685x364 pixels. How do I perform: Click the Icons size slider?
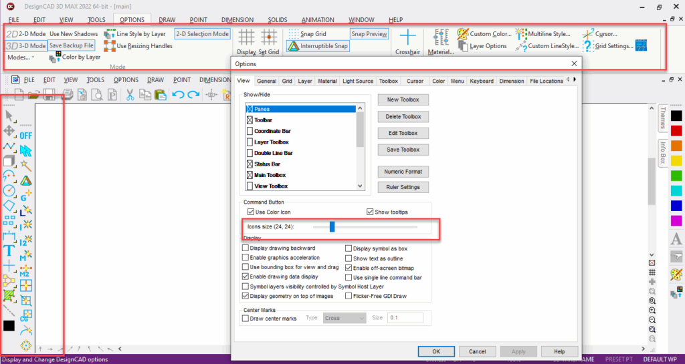(x=332, y=227)
